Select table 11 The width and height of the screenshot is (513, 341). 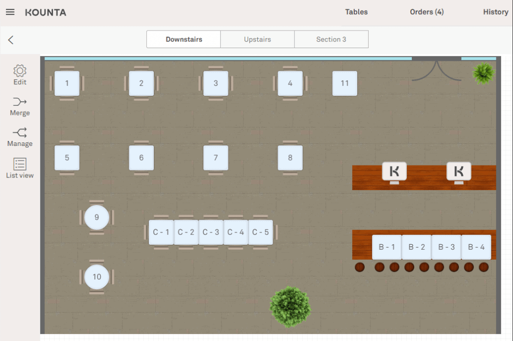point(345,83)
